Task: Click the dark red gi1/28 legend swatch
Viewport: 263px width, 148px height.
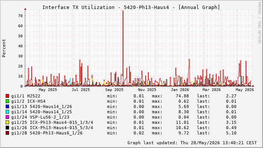Action: click(7, 133)
